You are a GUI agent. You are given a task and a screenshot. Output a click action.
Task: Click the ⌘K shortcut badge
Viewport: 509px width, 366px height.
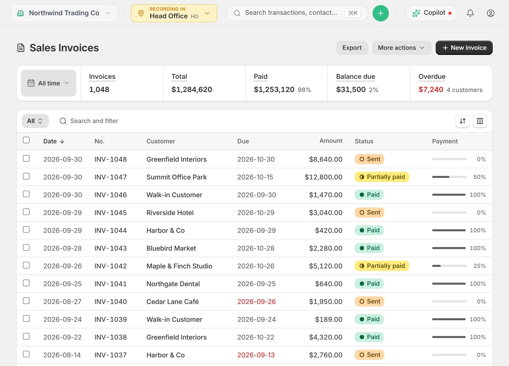352,13
